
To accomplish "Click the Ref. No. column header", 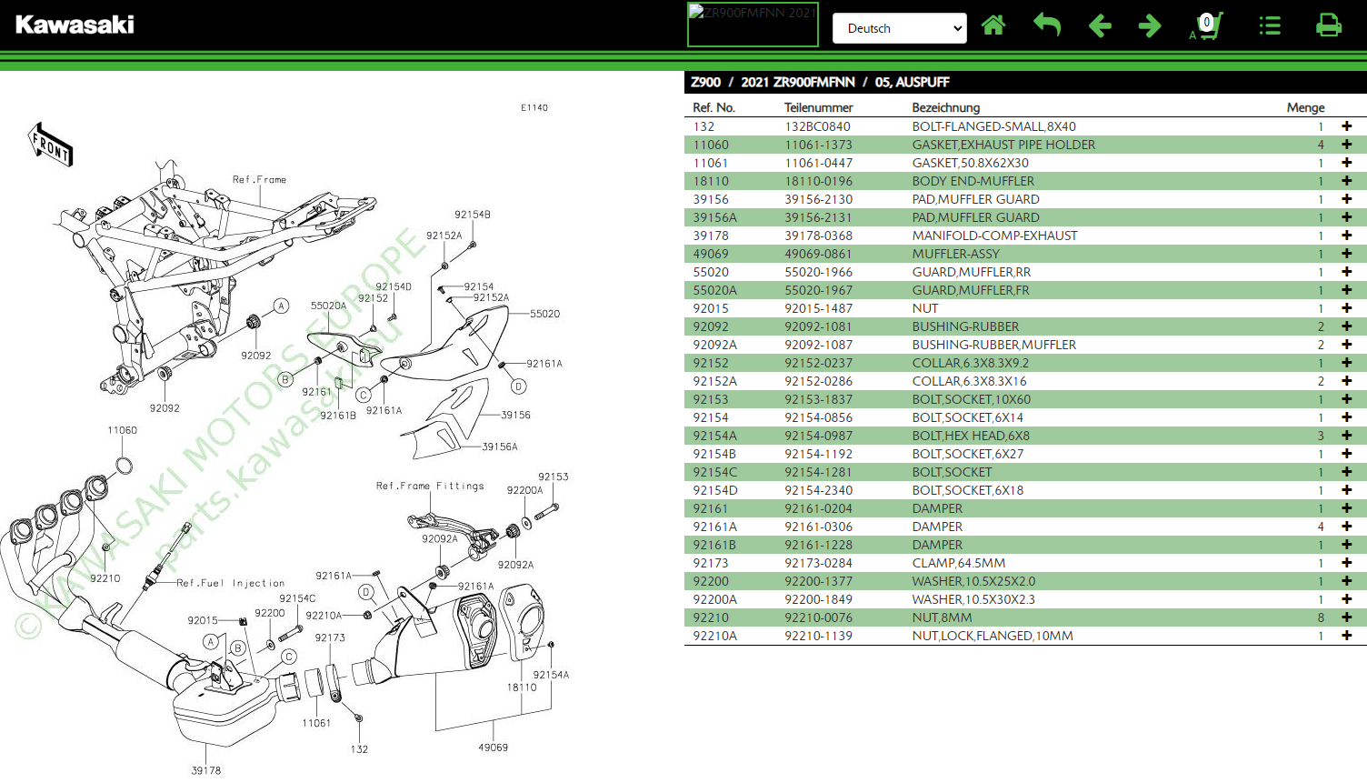I will pos(713,107).
